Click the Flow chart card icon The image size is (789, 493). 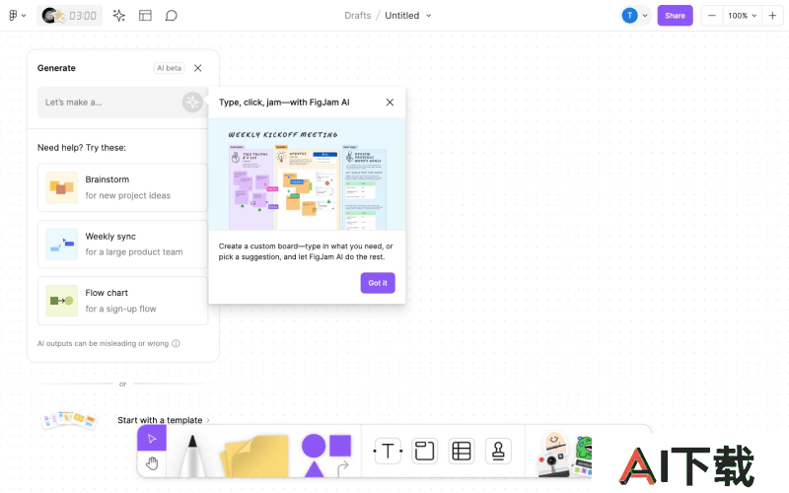61,301
